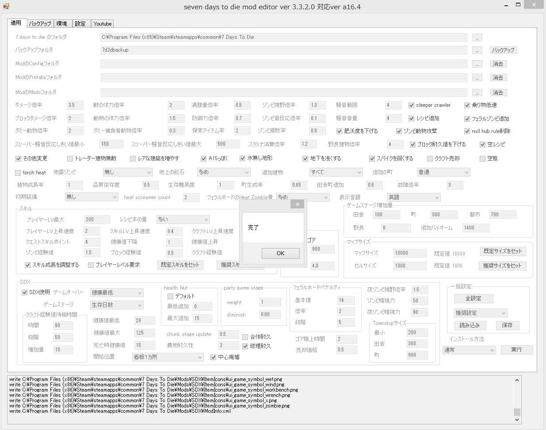This screenshot has height=430, width=546.
Task: Focus the マップサイズ input field
Action: (x=410, y=253)
